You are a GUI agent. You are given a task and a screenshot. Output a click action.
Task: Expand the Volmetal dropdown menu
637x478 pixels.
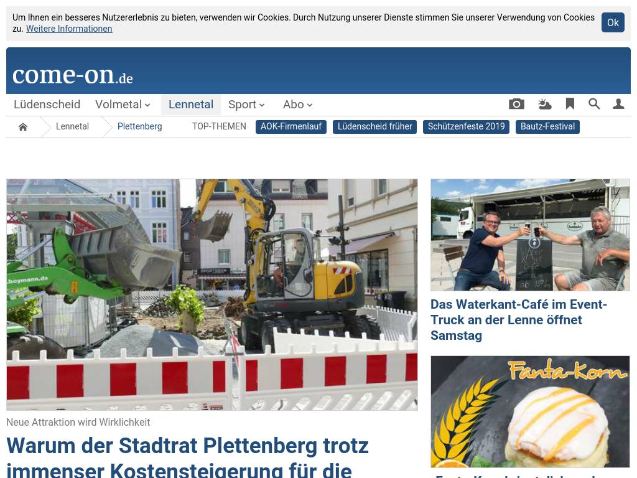tap(123, 105)
